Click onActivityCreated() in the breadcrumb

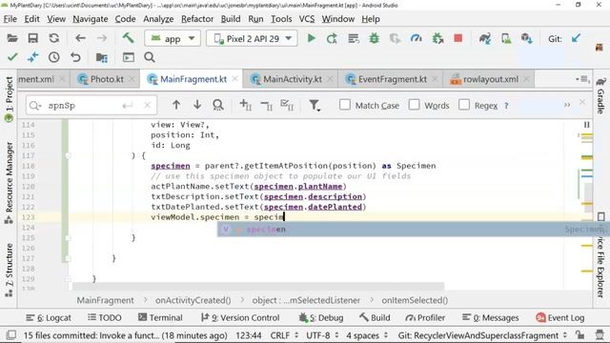193,300
